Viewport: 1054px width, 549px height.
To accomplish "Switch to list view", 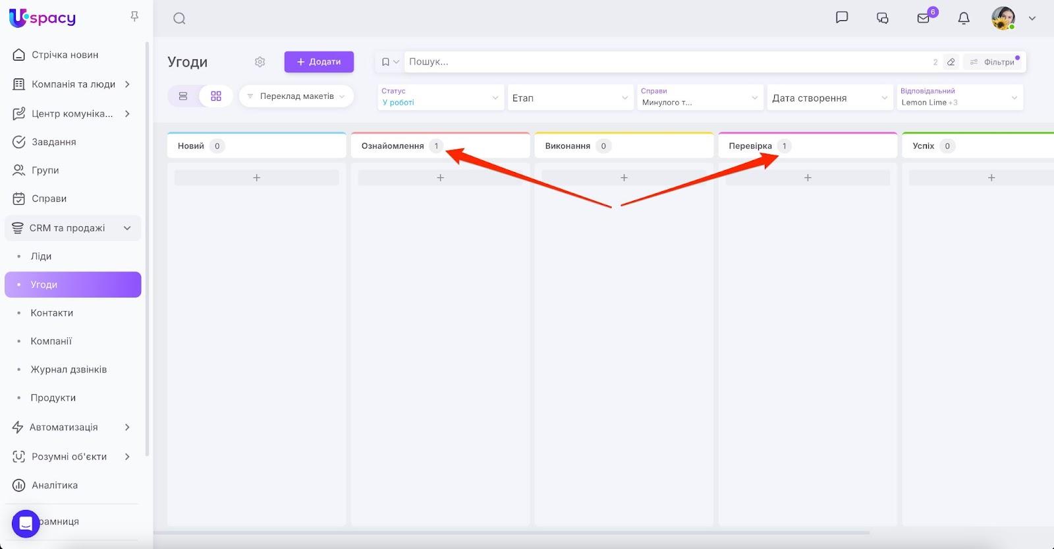I will pyautogui.click(x=183, y=96).
